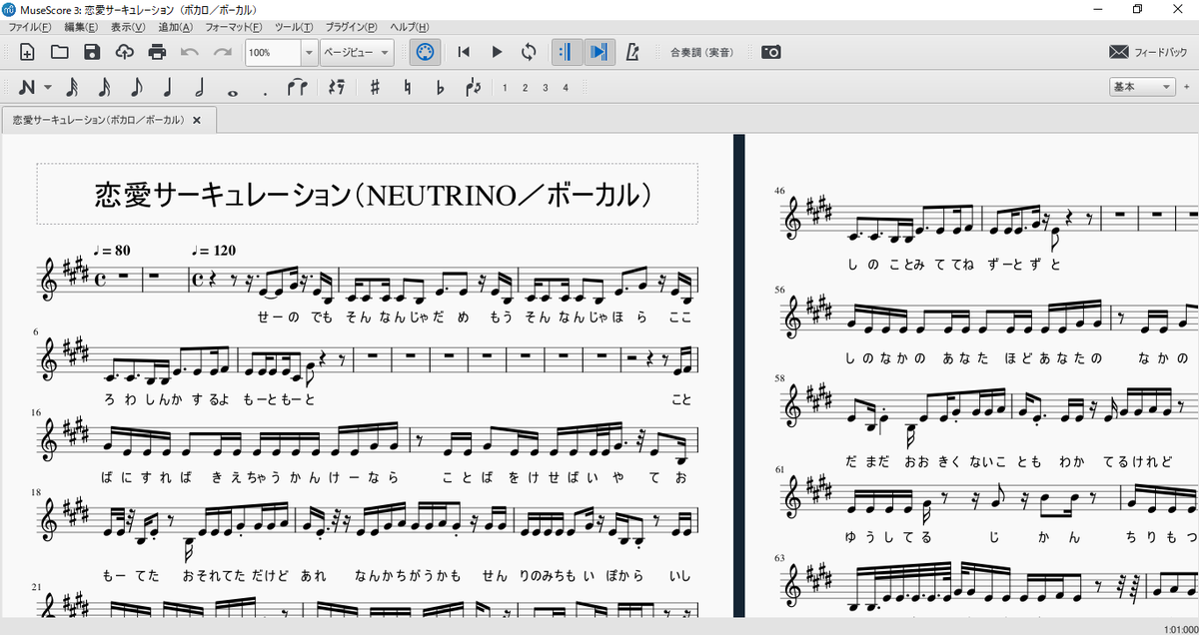Toggle note input mode N button
Viewport: 1199px width, 635px height.
coord(26,88)
